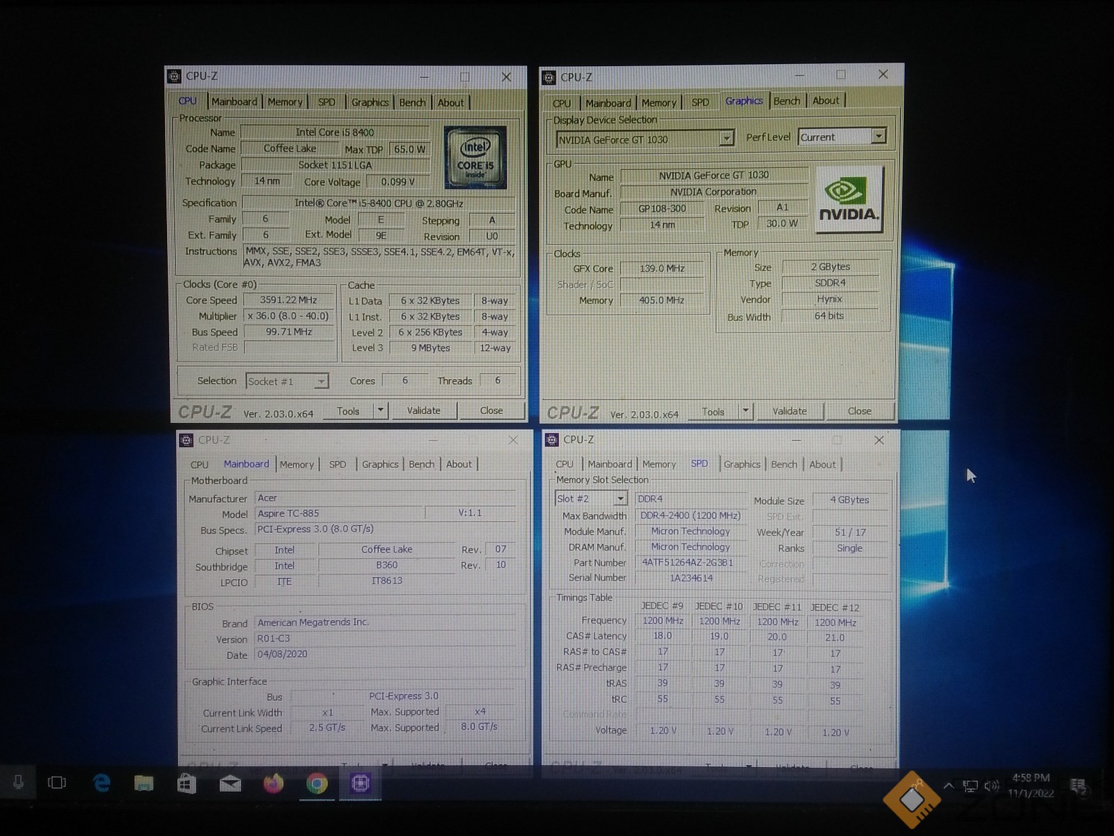
Task: Switch to Mainboard tab in the CPU window
Action: pos(235,102)
